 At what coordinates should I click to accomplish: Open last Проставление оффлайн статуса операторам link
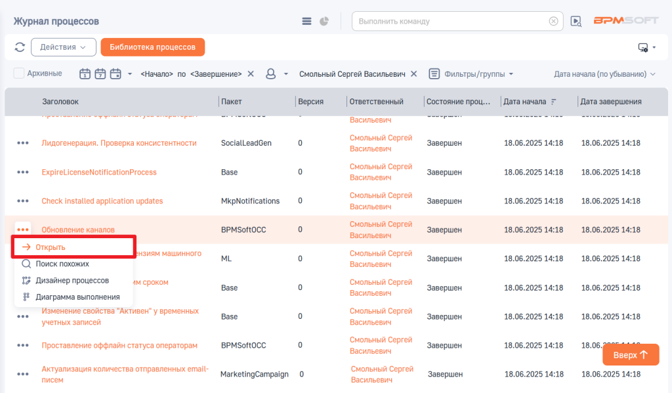(119, 345)
